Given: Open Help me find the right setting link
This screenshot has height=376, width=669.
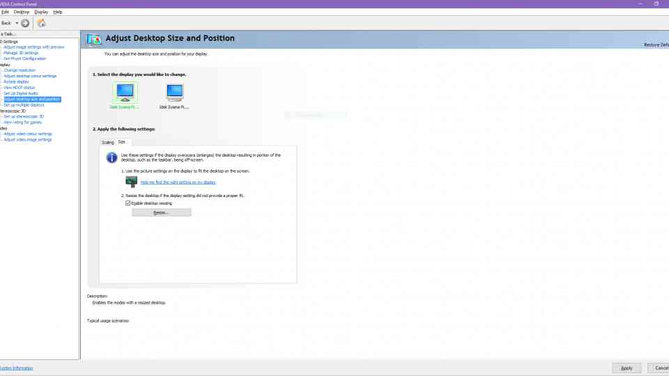Looking at the screenshot, I should [178, 182].
